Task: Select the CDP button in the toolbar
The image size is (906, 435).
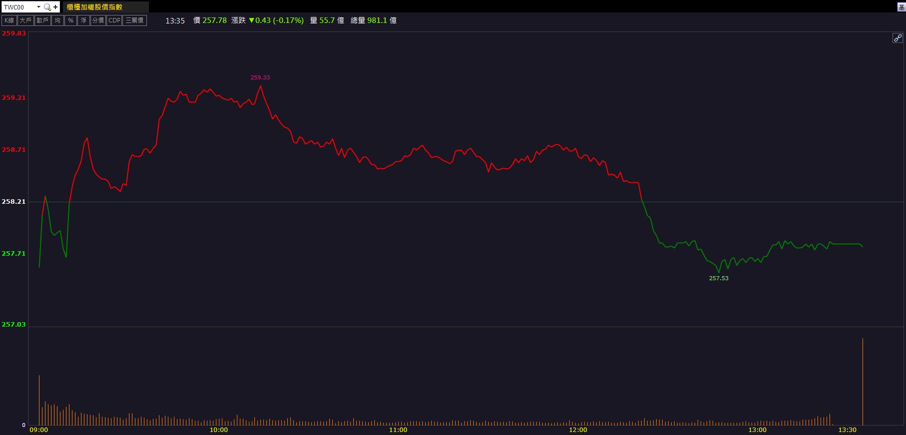Action: coord(114,20)
